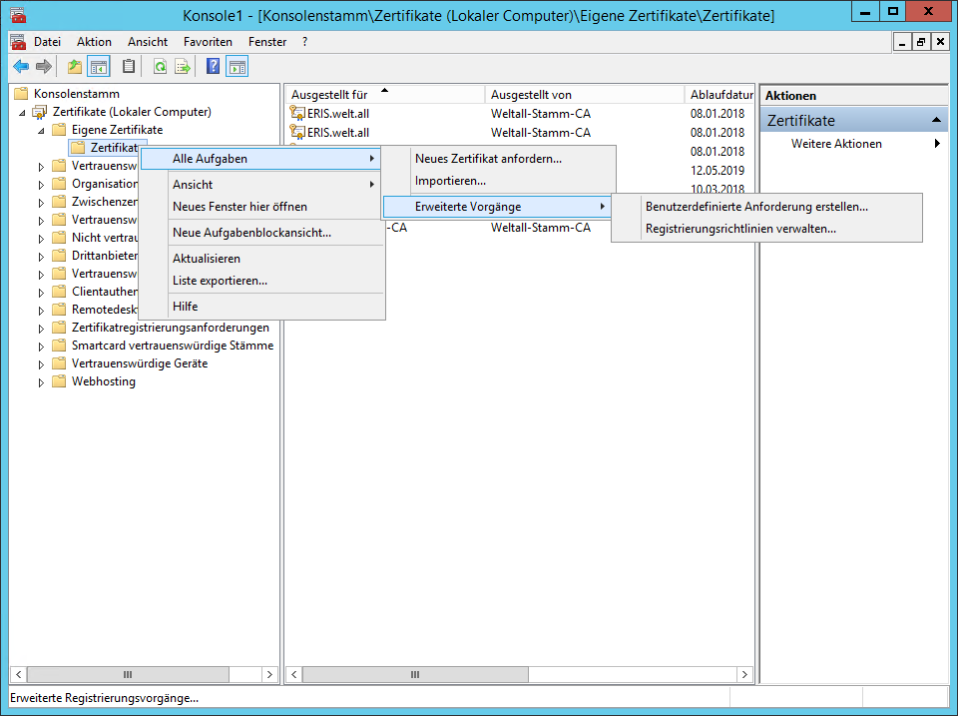Click right arrow of list pane horizontal scrollbar
The image size is (958, 716).
(x=744, y=674)
